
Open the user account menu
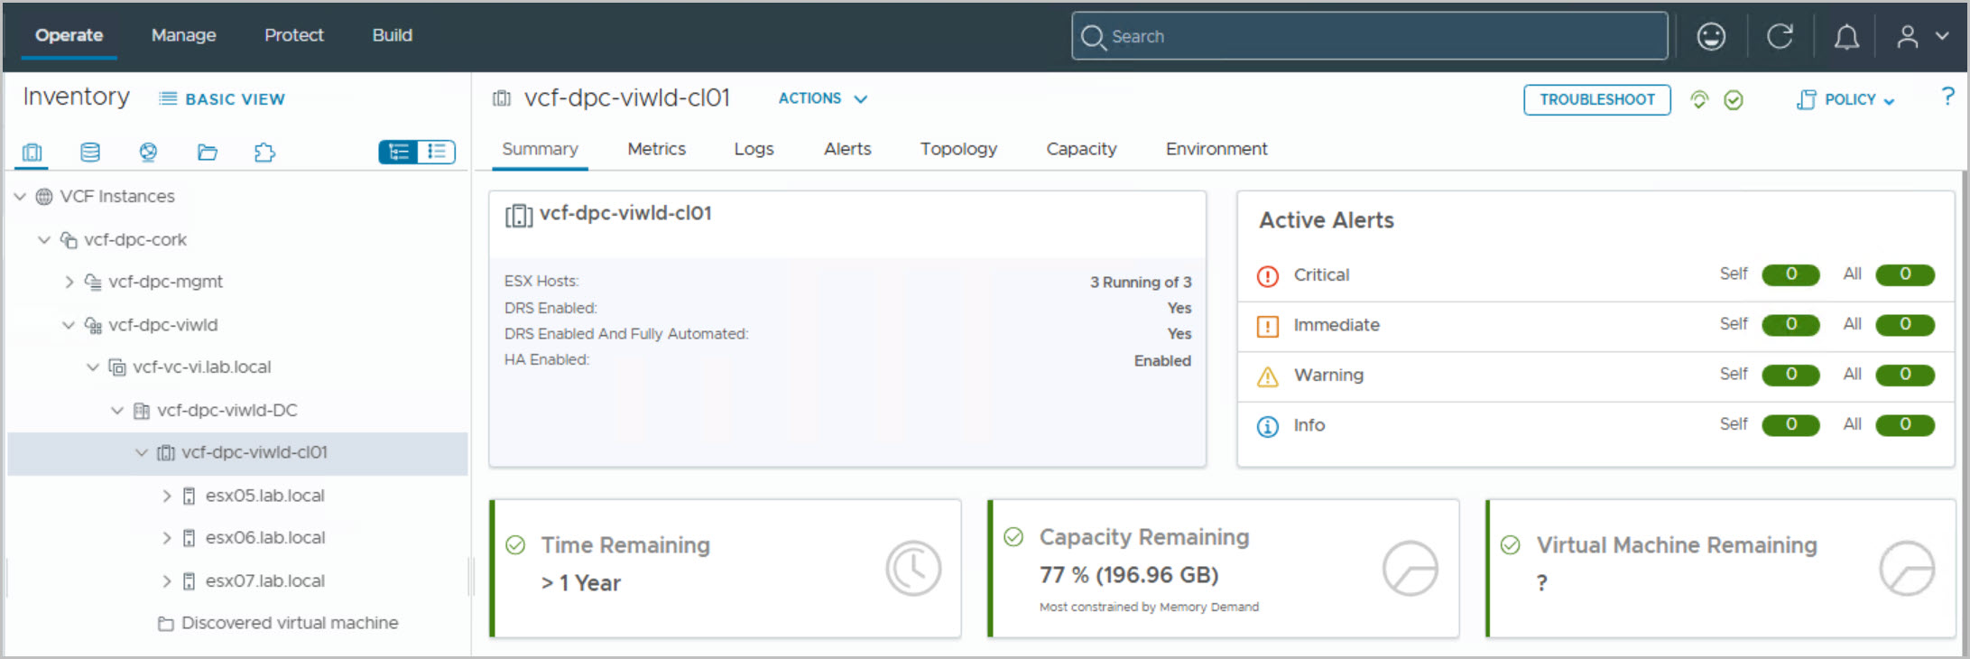click(1922, 36)
